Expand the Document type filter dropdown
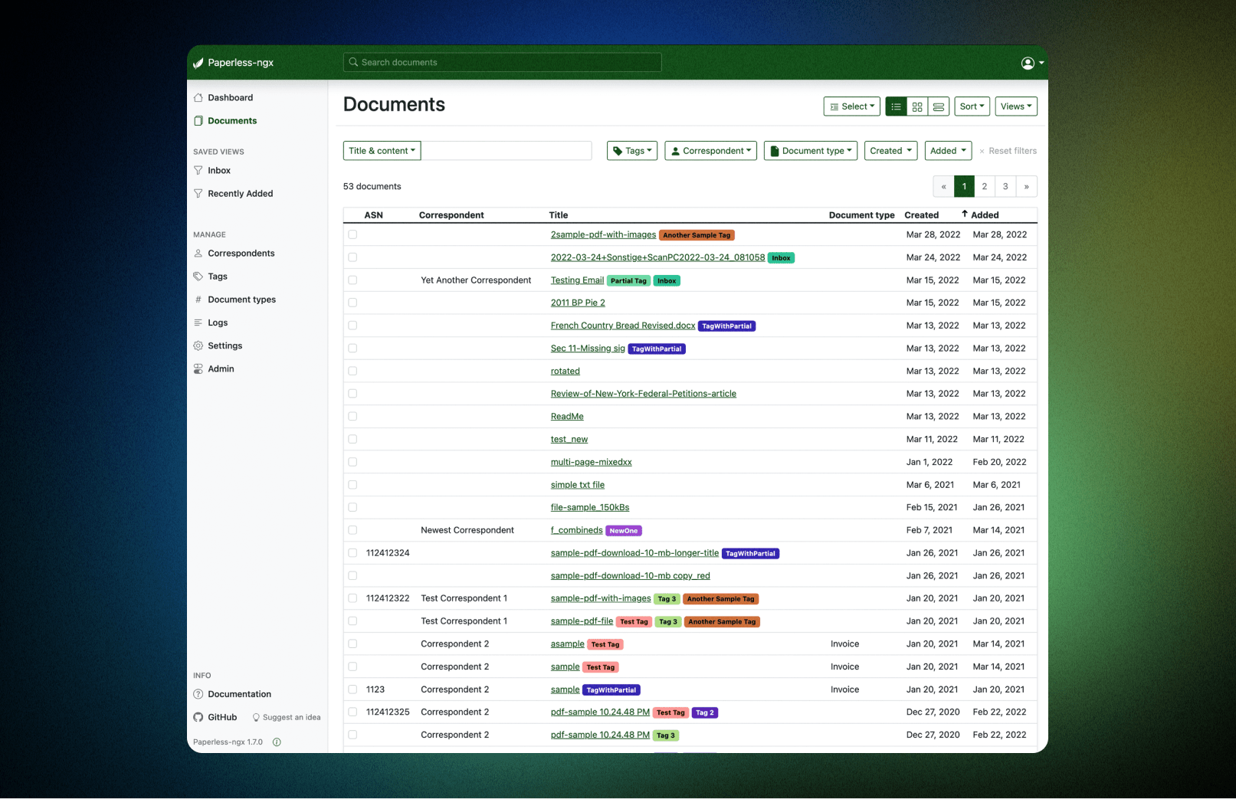 pos(811,151)
